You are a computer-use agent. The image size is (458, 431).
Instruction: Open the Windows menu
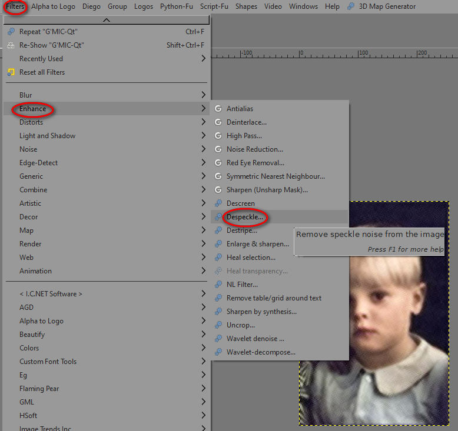pos(303,6)
